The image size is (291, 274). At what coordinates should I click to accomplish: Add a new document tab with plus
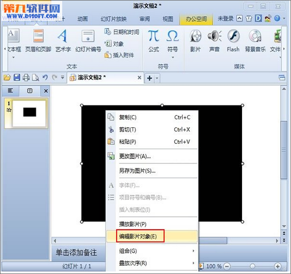coord(149,78)
